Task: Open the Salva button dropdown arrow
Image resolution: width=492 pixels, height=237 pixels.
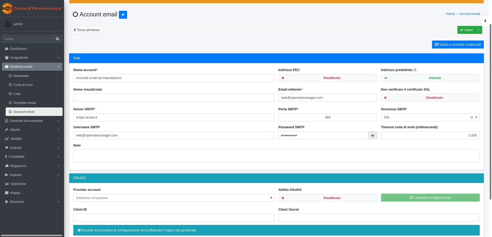Action: click(478, 30)
